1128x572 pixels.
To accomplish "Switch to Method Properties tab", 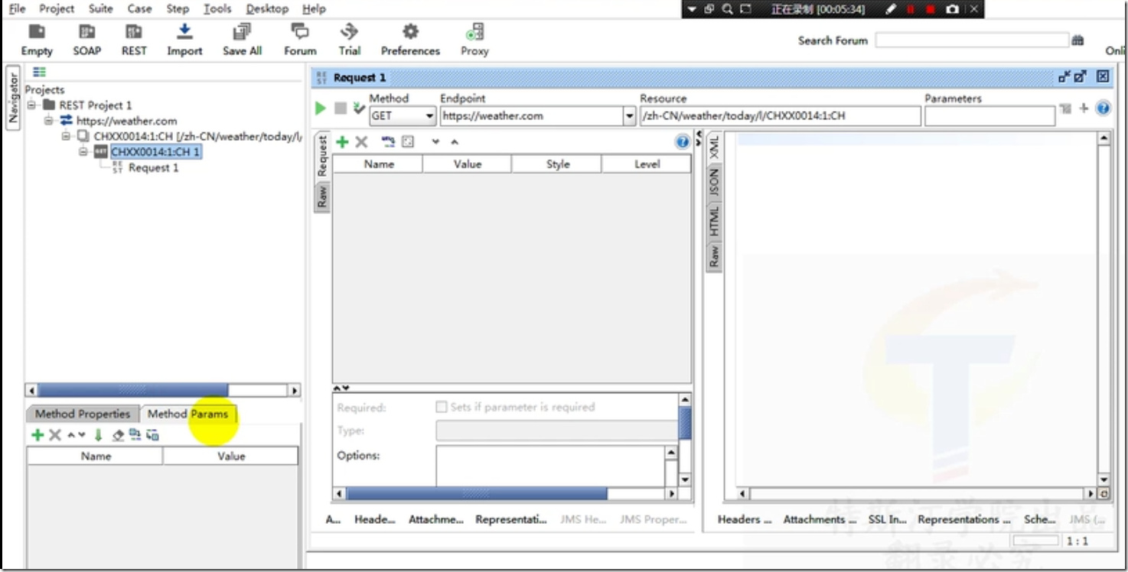I will [83, 414].
